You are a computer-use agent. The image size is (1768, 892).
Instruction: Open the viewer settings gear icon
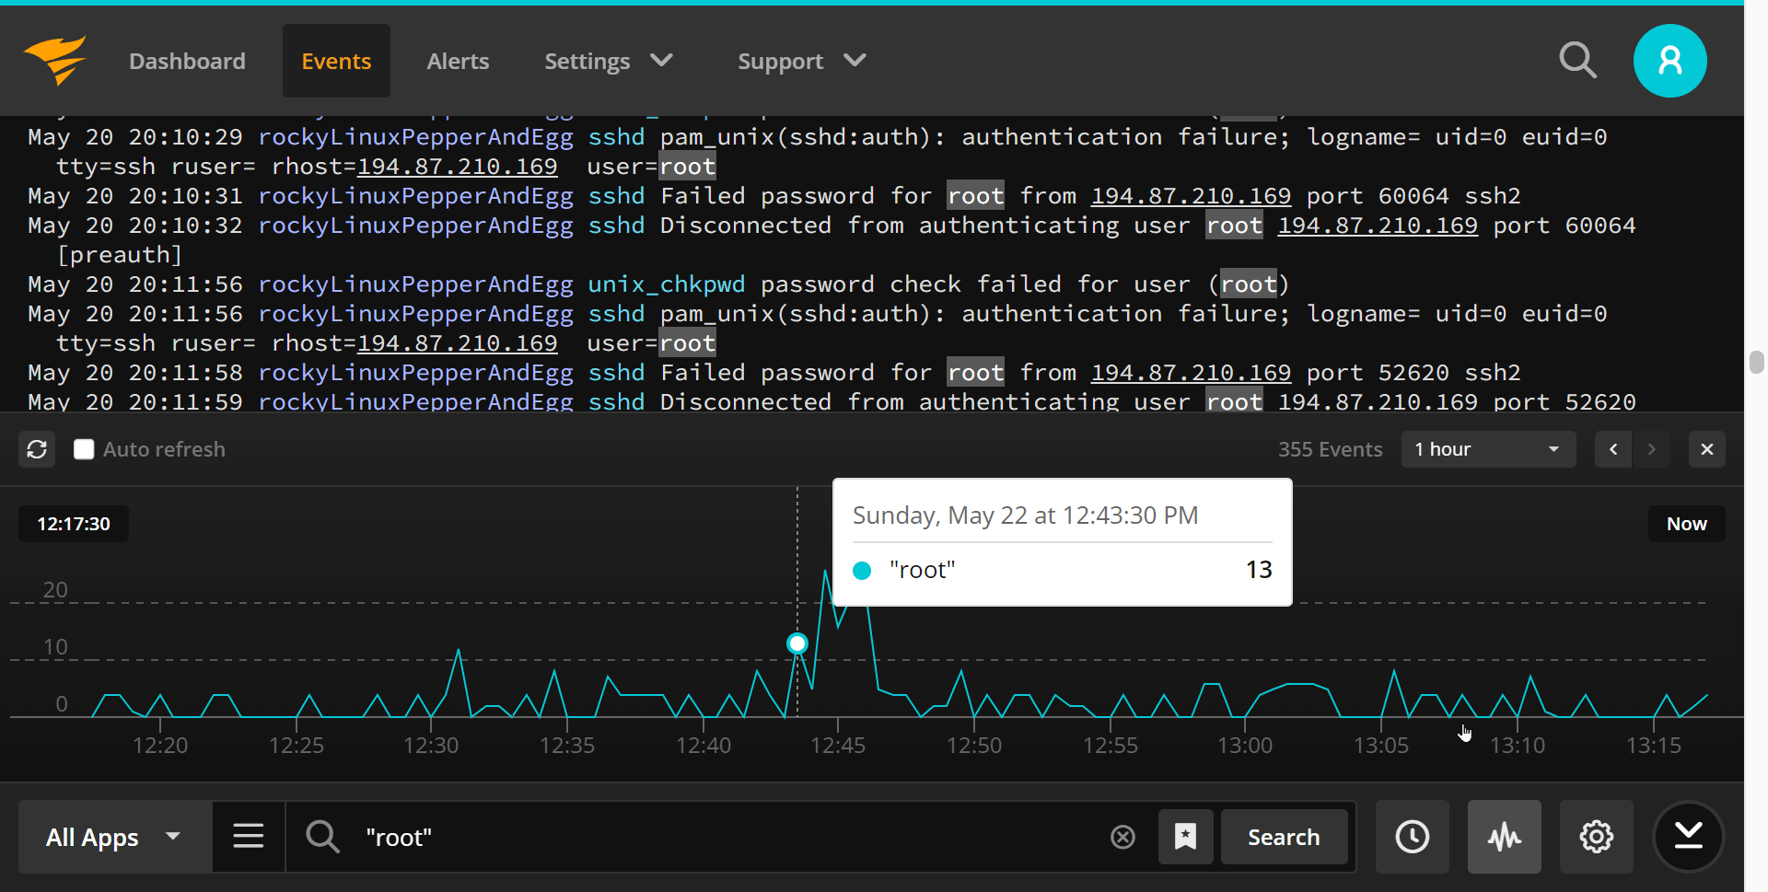tap(1596, 837)
